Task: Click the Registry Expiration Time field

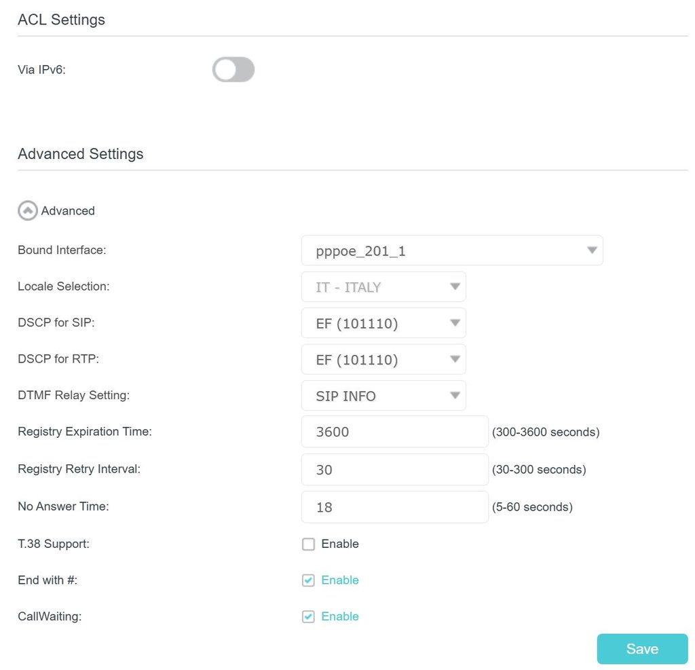Action: coord(394,432)
